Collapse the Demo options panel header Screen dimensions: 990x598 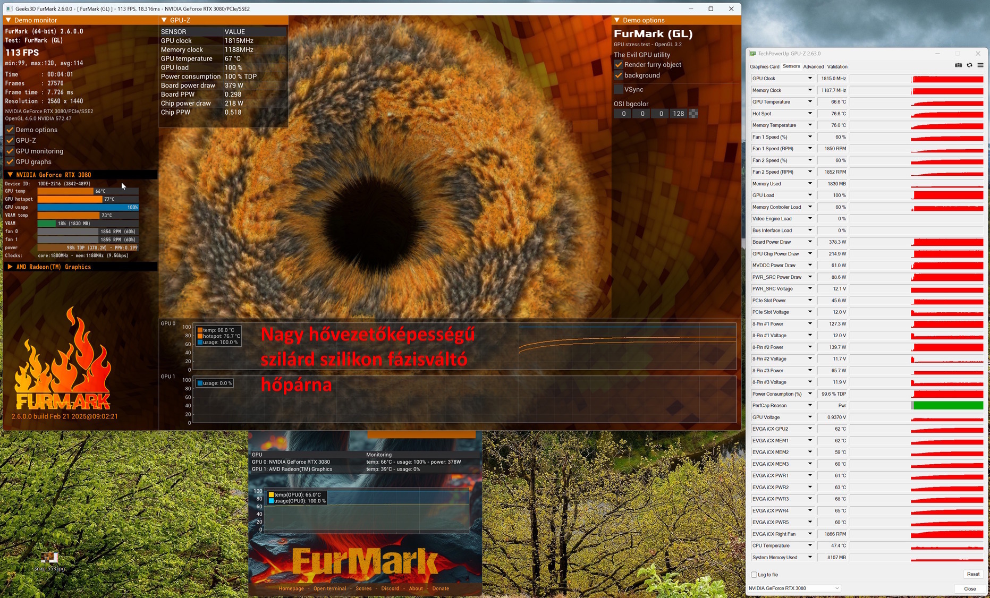point(617,20)
